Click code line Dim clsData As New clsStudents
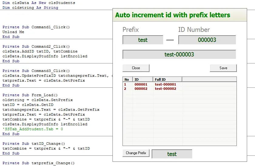The height and width of the screenshot is (166, 255). pos(39,3)
